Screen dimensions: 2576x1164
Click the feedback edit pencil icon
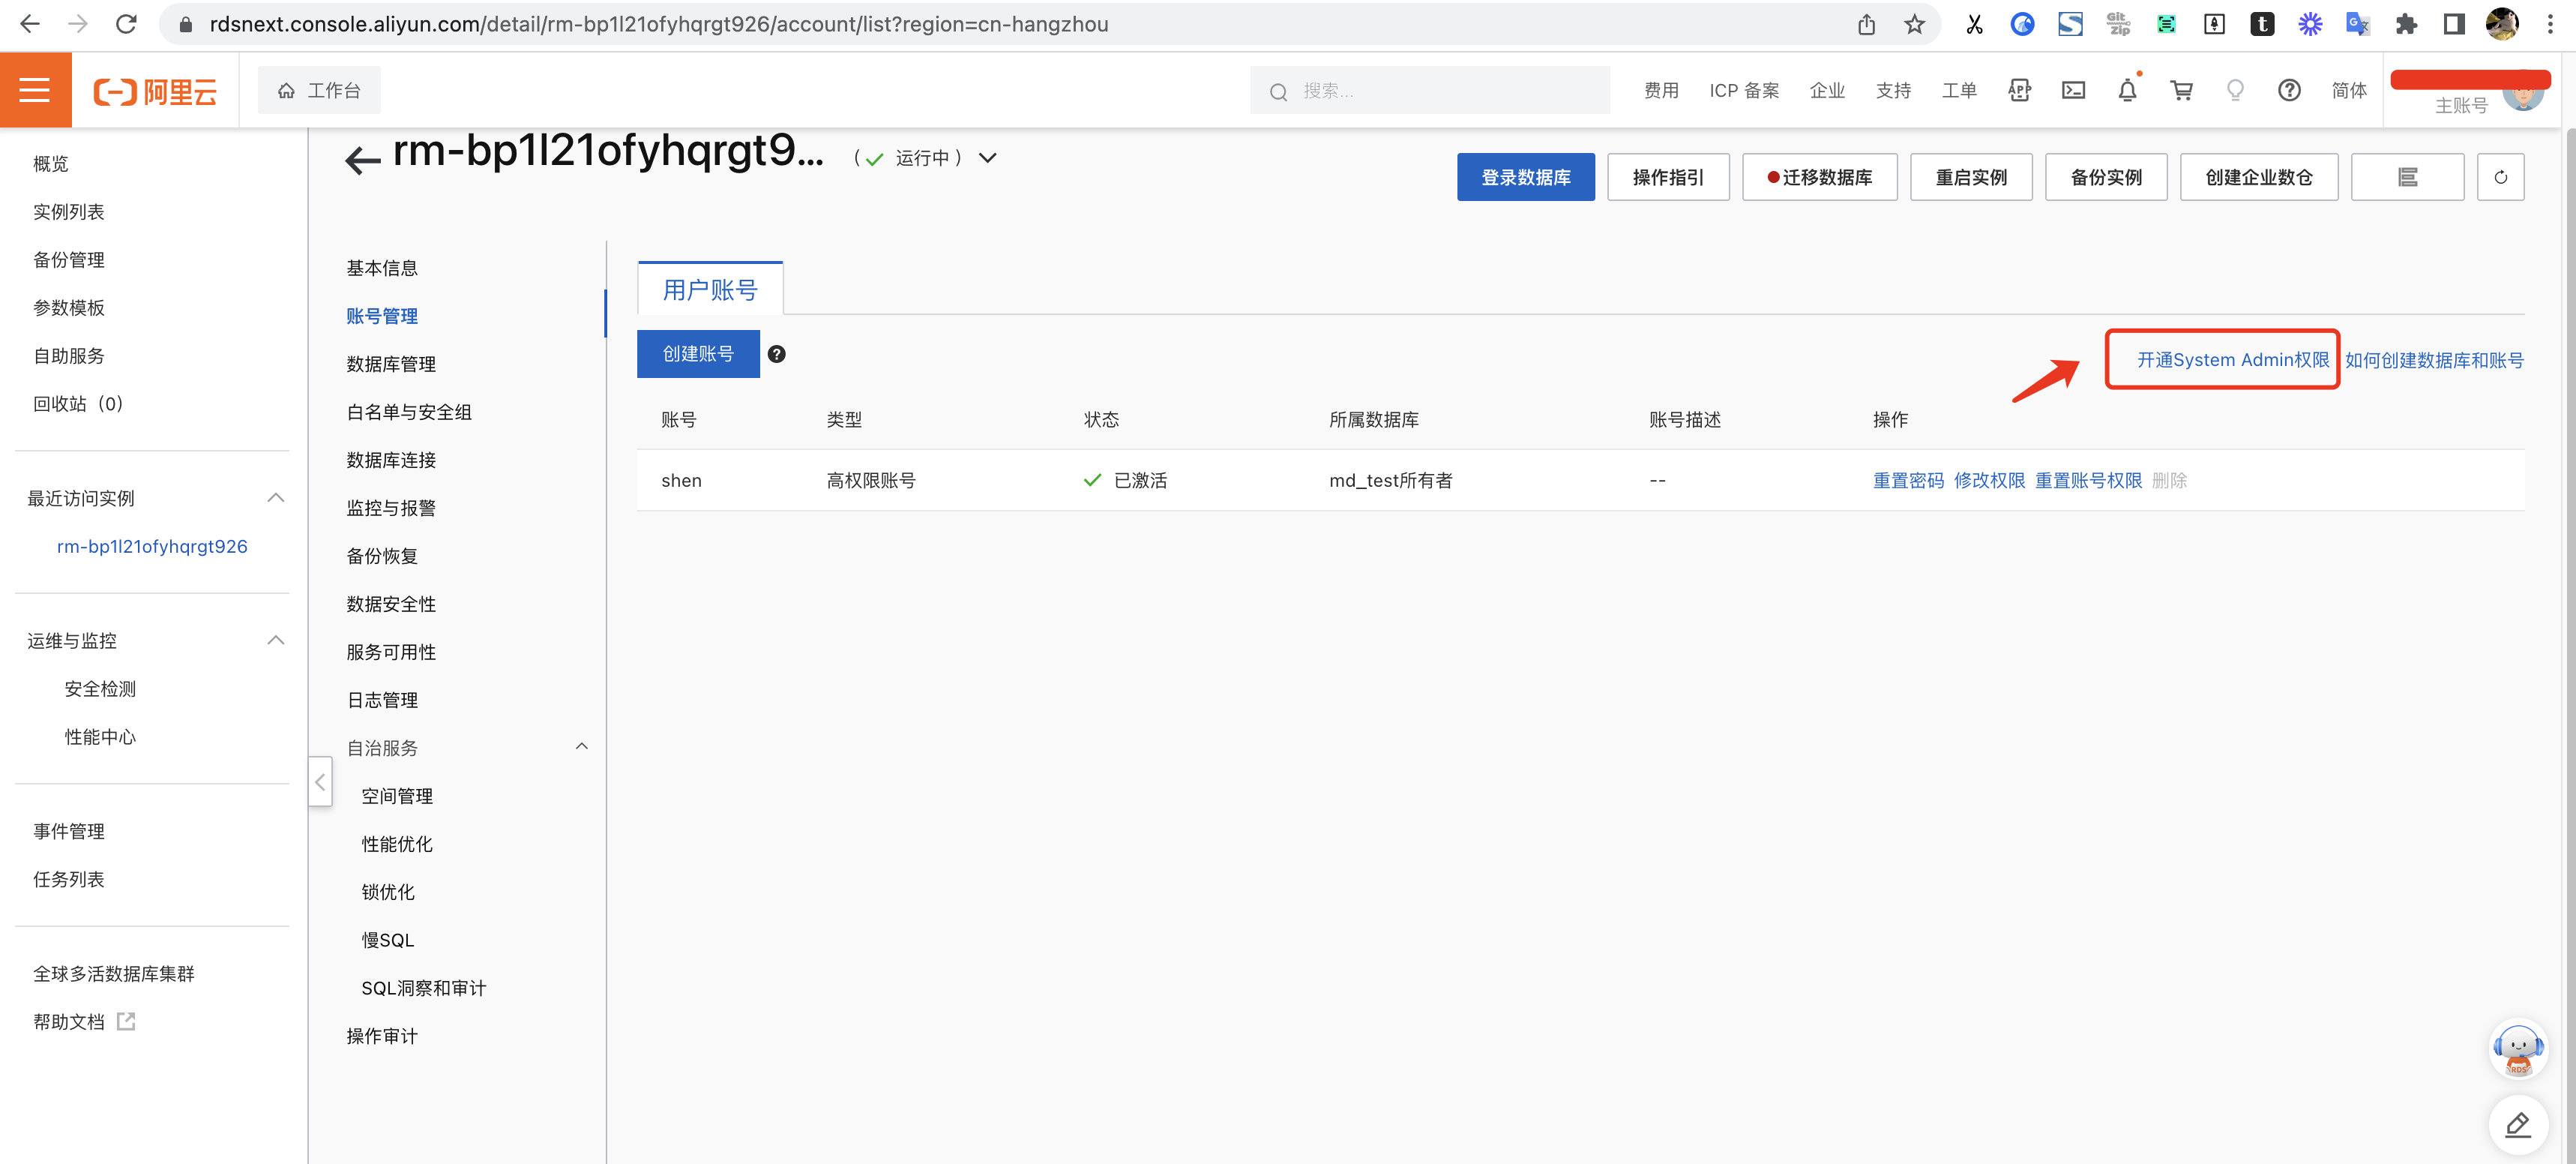click(2517, 1125)
